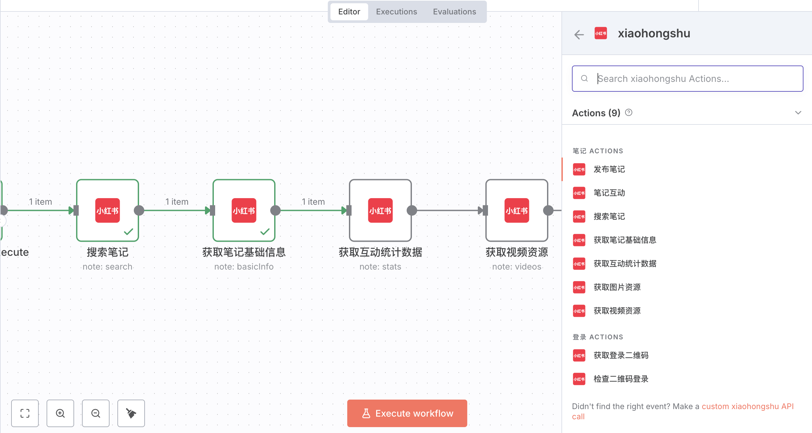Choose the 笔记互动 action from list
812x433 pixels.
609,193
